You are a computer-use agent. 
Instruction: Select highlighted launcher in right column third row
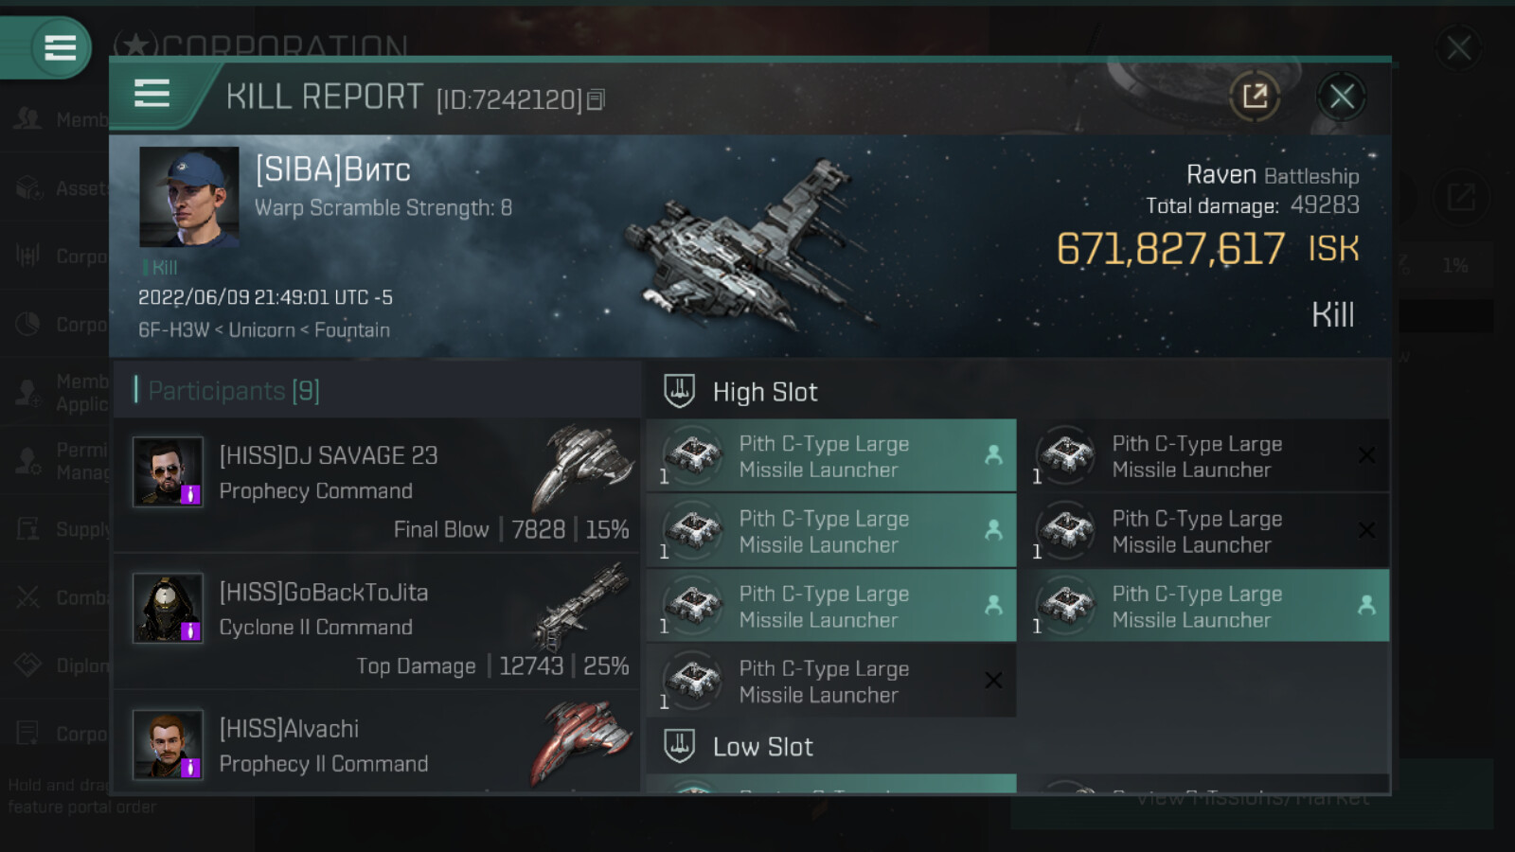tap(1204, 606)
